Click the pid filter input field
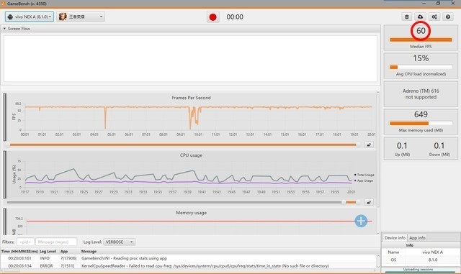Image resolution: width=461 pixels, height=274 pixels. tap(25, 242)
